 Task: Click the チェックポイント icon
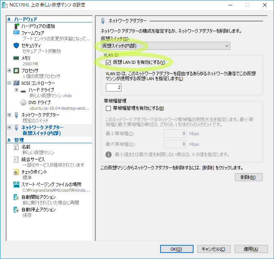pyautogui.click(x=16, y=172)
